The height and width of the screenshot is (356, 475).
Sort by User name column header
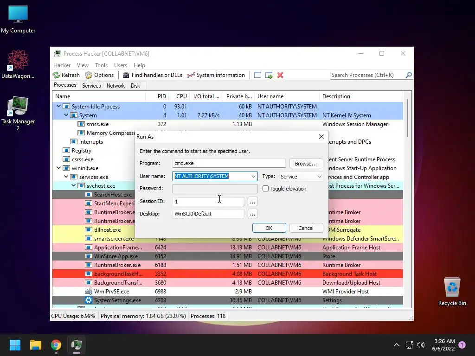[287, 96]
